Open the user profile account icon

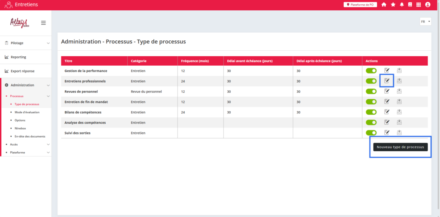tap(428, 5)
